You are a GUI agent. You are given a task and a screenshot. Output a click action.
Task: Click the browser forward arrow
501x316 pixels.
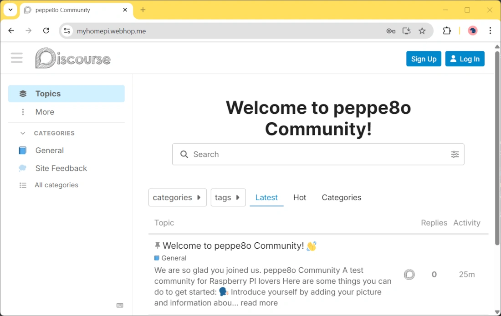pos(28,30)
